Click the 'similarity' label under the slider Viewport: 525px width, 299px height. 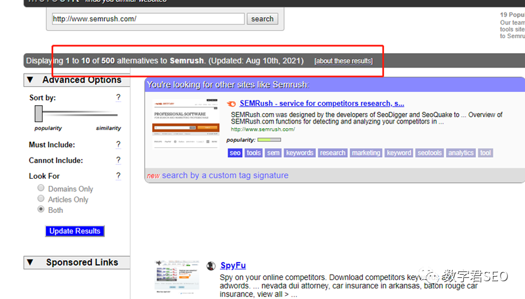[108, 128]
